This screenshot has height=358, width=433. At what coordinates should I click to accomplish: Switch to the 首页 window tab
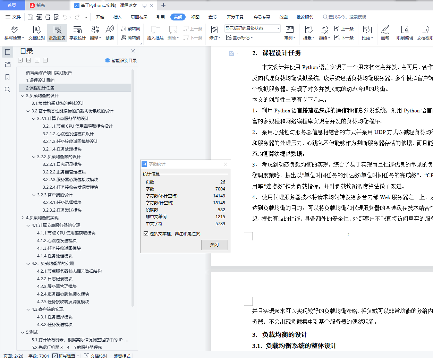(12, 5)
